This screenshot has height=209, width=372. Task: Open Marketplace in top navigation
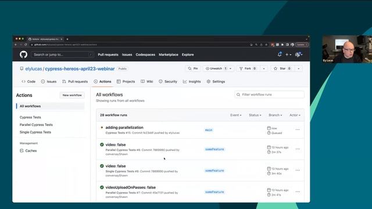point(169,55)
